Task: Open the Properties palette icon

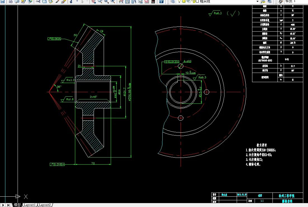Action: click(121, 2)
